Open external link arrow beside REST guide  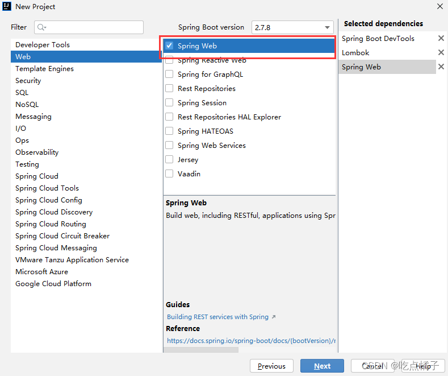point(274,317)
